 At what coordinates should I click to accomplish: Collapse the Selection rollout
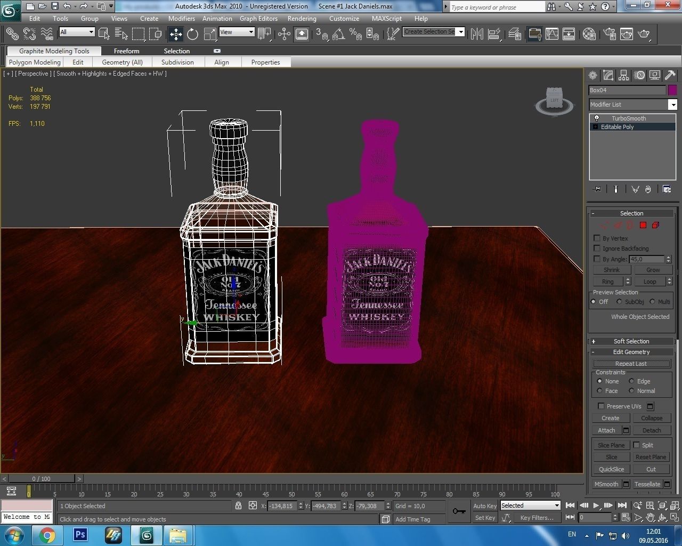click(631, 213)
